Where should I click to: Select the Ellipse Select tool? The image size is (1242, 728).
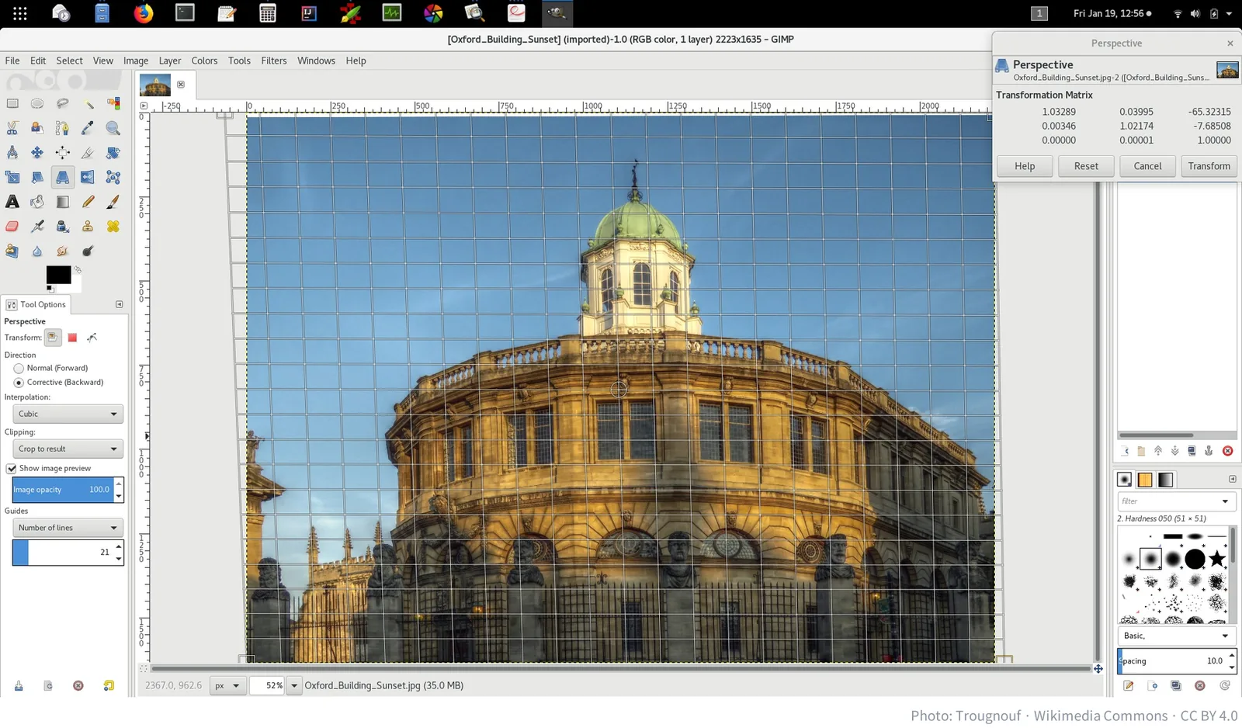click(37, 103)
